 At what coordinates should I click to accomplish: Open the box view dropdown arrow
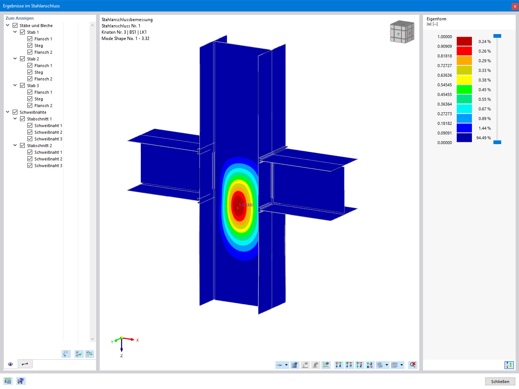pyautogui.click(x=401, y=365)
